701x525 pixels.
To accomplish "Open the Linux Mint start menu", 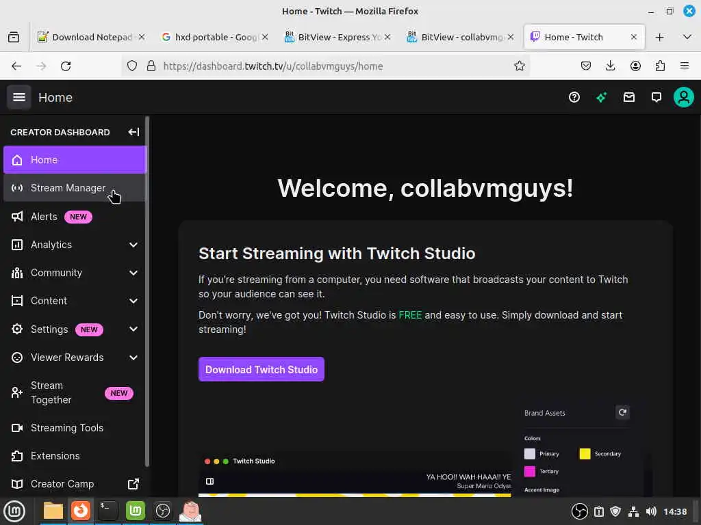I will (14, 511).
